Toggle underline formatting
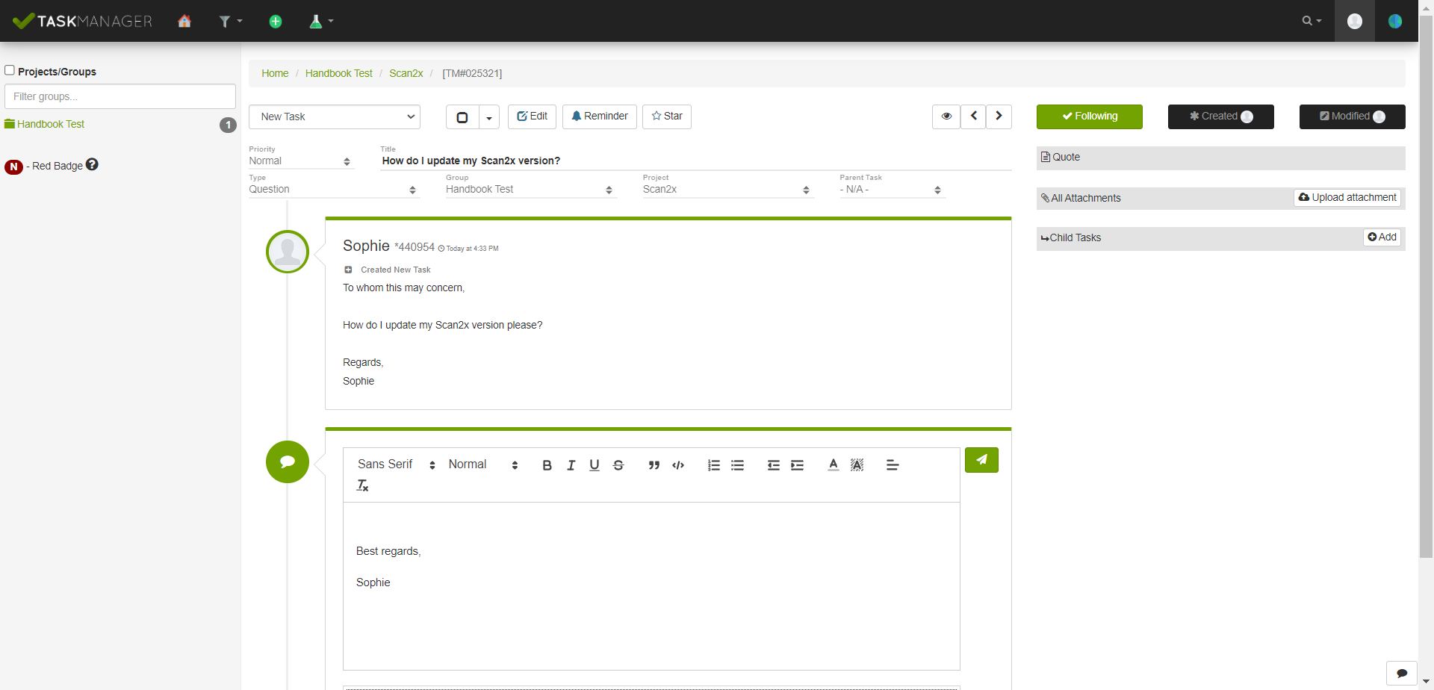 [x=595, y=465]
